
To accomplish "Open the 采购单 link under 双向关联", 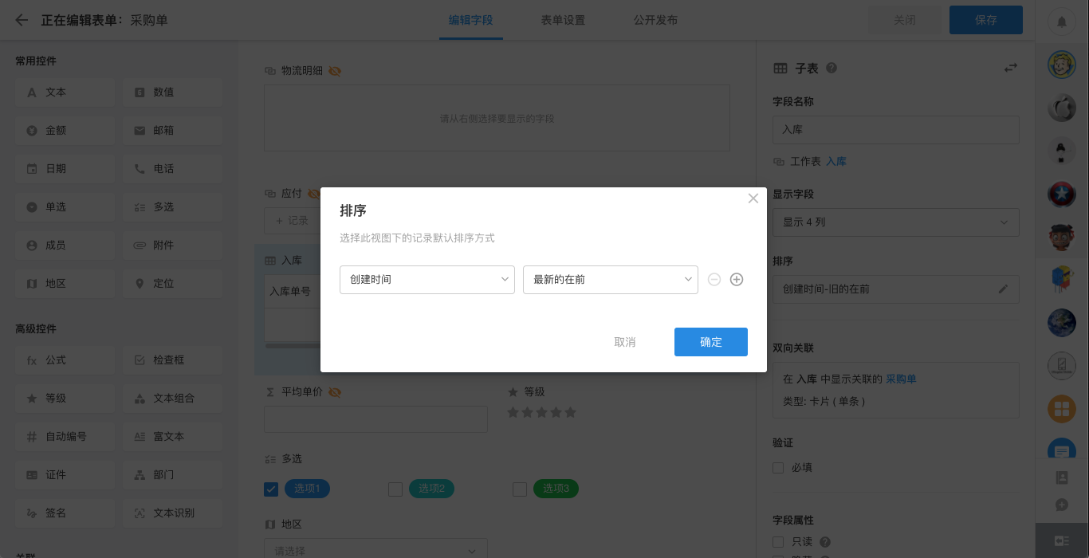I will tap(901, 379).
